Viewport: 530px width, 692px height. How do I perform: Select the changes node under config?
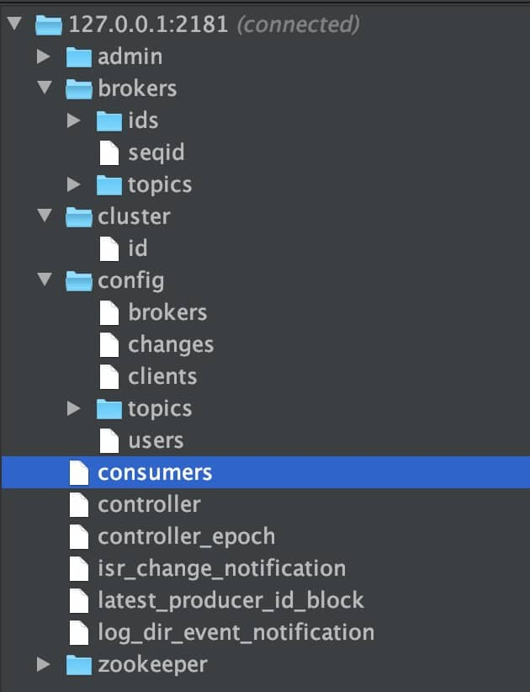[x=171, y=345]
